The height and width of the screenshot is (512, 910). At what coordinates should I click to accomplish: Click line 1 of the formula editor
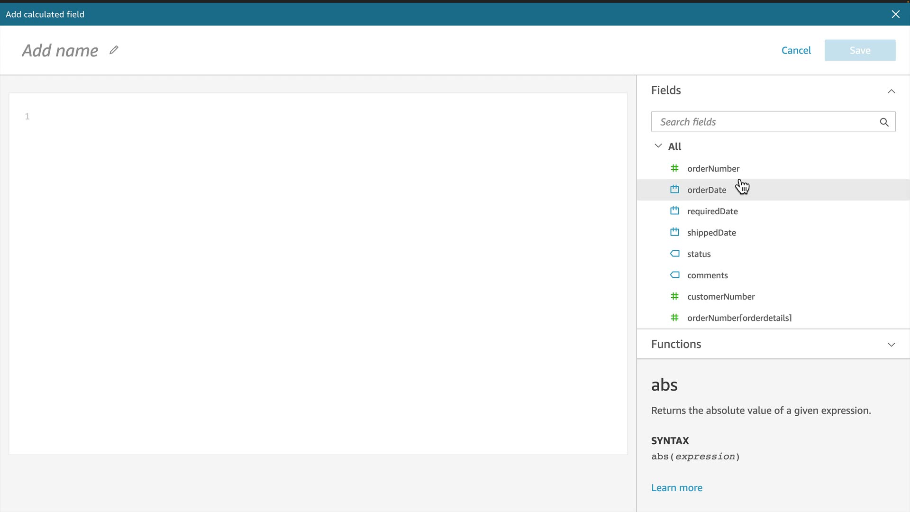click(284, 117)
